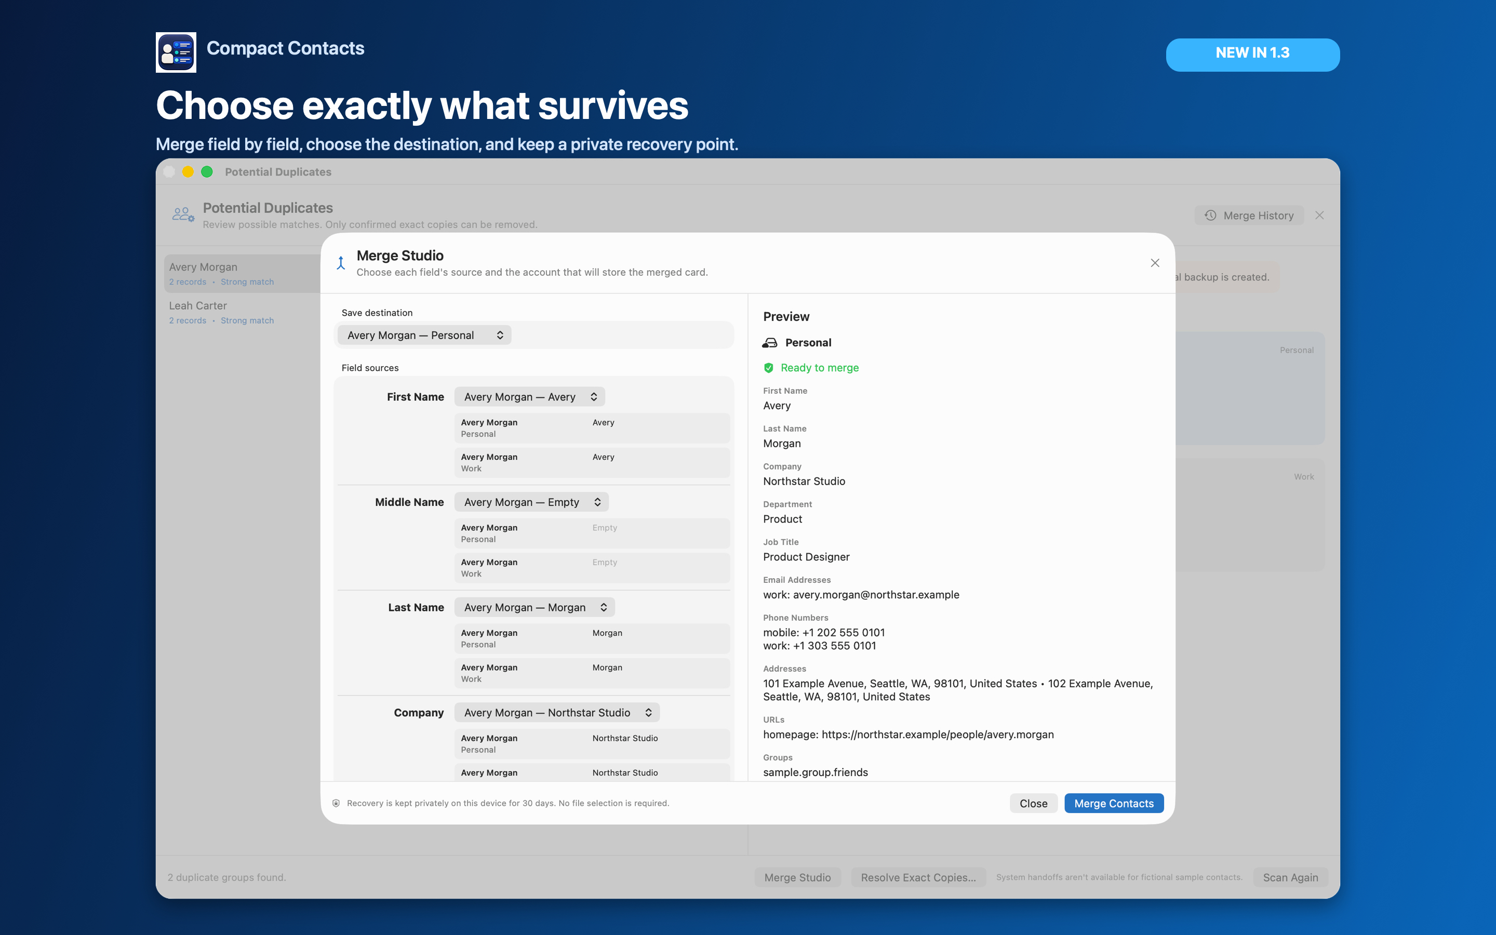Click the addresses text in Preview
The height and width of the screenshot is (935, 1496).
pos(958,690)
